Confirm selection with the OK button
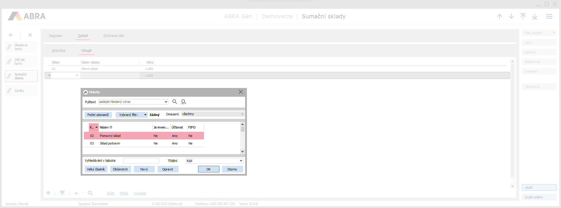The height and width of the screenshot is (208, 561). point(208,169)
